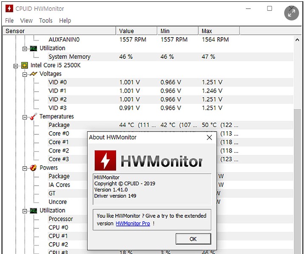305x254 pixels.
Task: Maximize the HWMonitor window
Action: click(x=270, y=9)
